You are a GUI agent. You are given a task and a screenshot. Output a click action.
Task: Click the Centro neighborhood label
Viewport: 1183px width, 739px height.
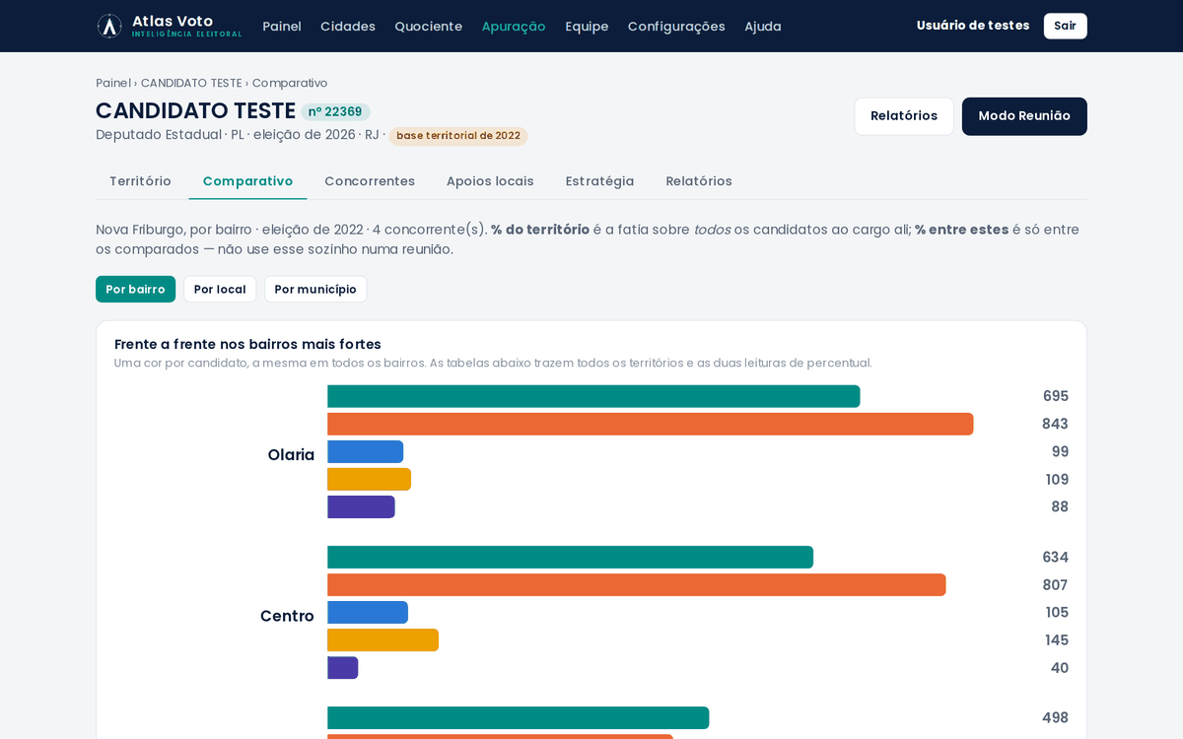coord(287,616)
